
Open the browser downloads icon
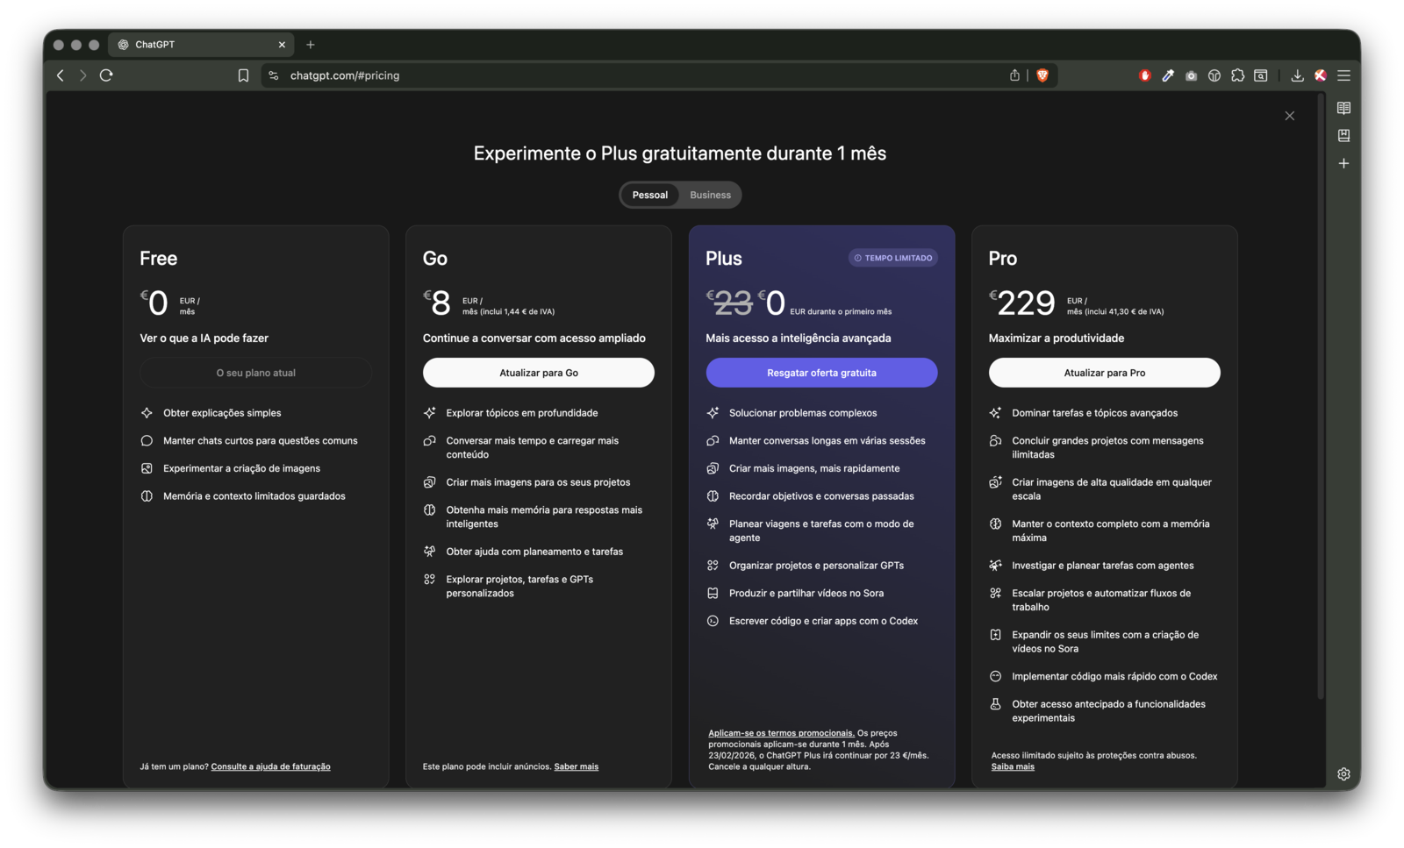[1297, 75]
